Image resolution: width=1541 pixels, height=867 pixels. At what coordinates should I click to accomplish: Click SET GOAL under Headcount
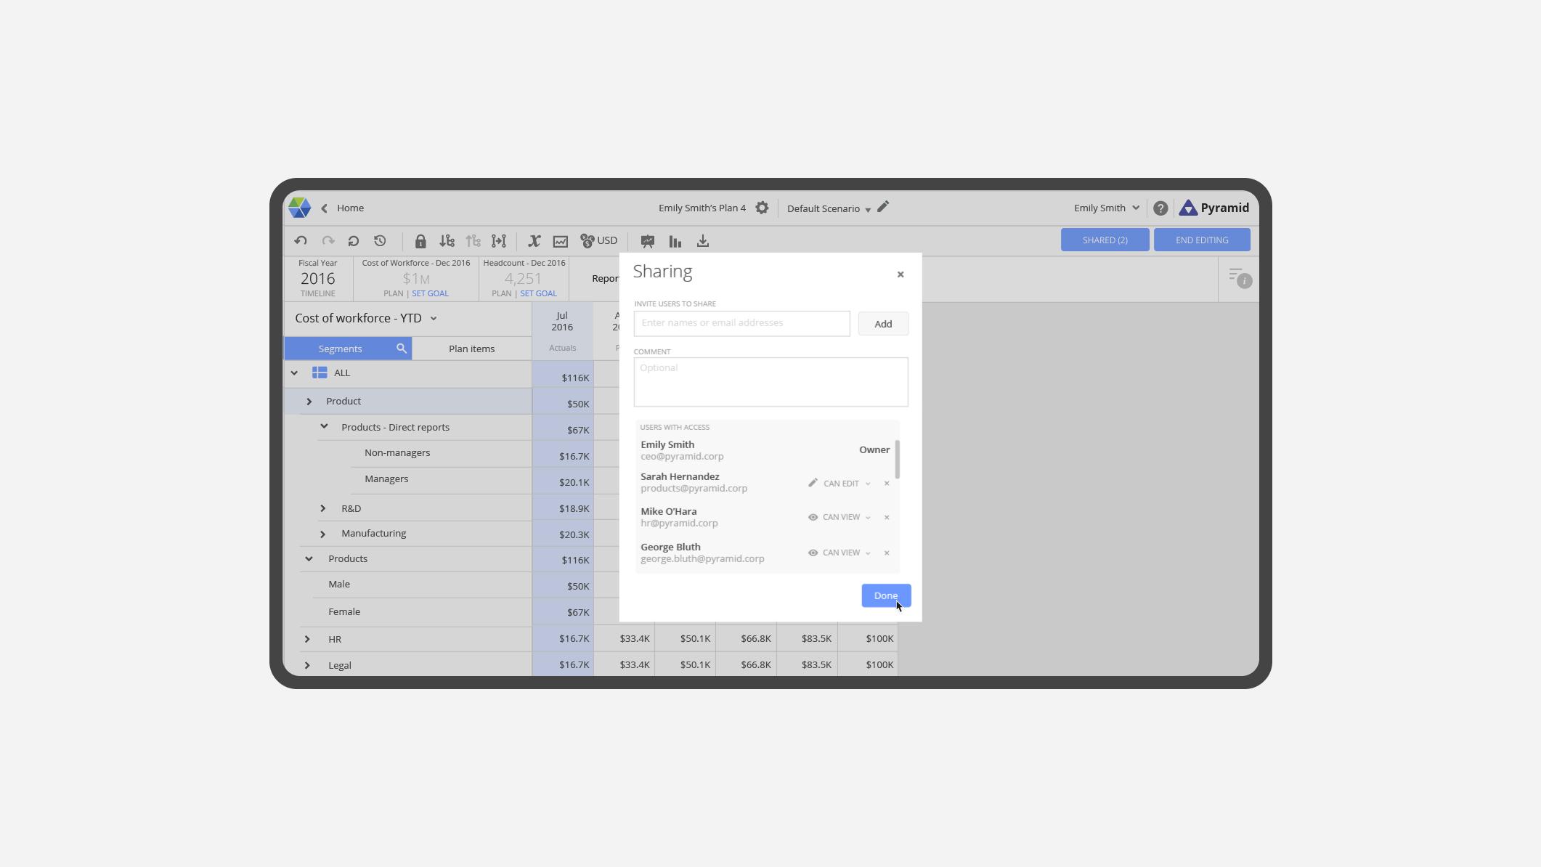click(x=539, y=293)
